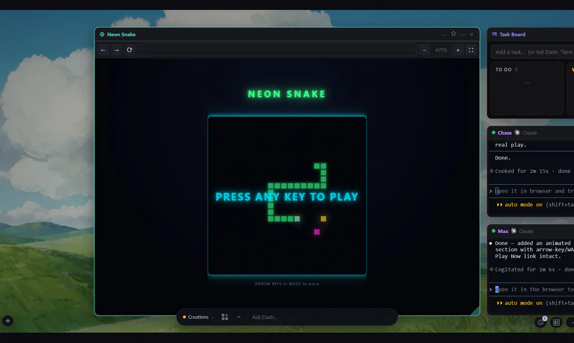Focus the 'Add a task...' input field
This screenshot has width=574, height=343.
(x=532, y=52)
